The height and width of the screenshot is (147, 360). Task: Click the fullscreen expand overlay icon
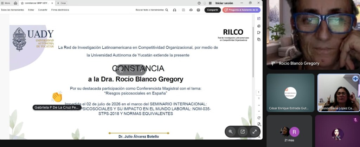pos(255,132)
